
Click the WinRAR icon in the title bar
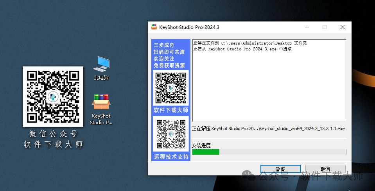tap(154, 27)
